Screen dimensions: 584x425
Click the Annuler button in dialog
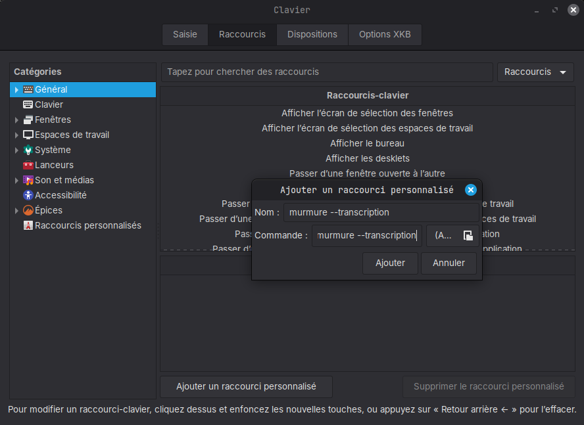(x=449, y=263)
